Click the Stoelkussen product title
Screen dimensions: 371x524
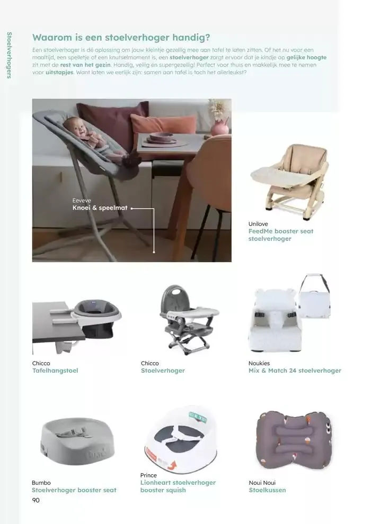[x=267, y=490]
